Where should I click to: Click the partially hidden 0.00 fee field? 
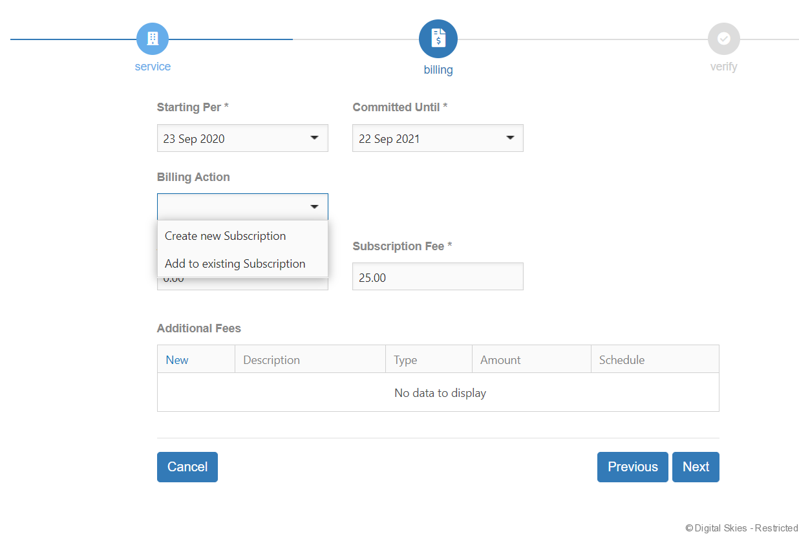tap(242, 284)
